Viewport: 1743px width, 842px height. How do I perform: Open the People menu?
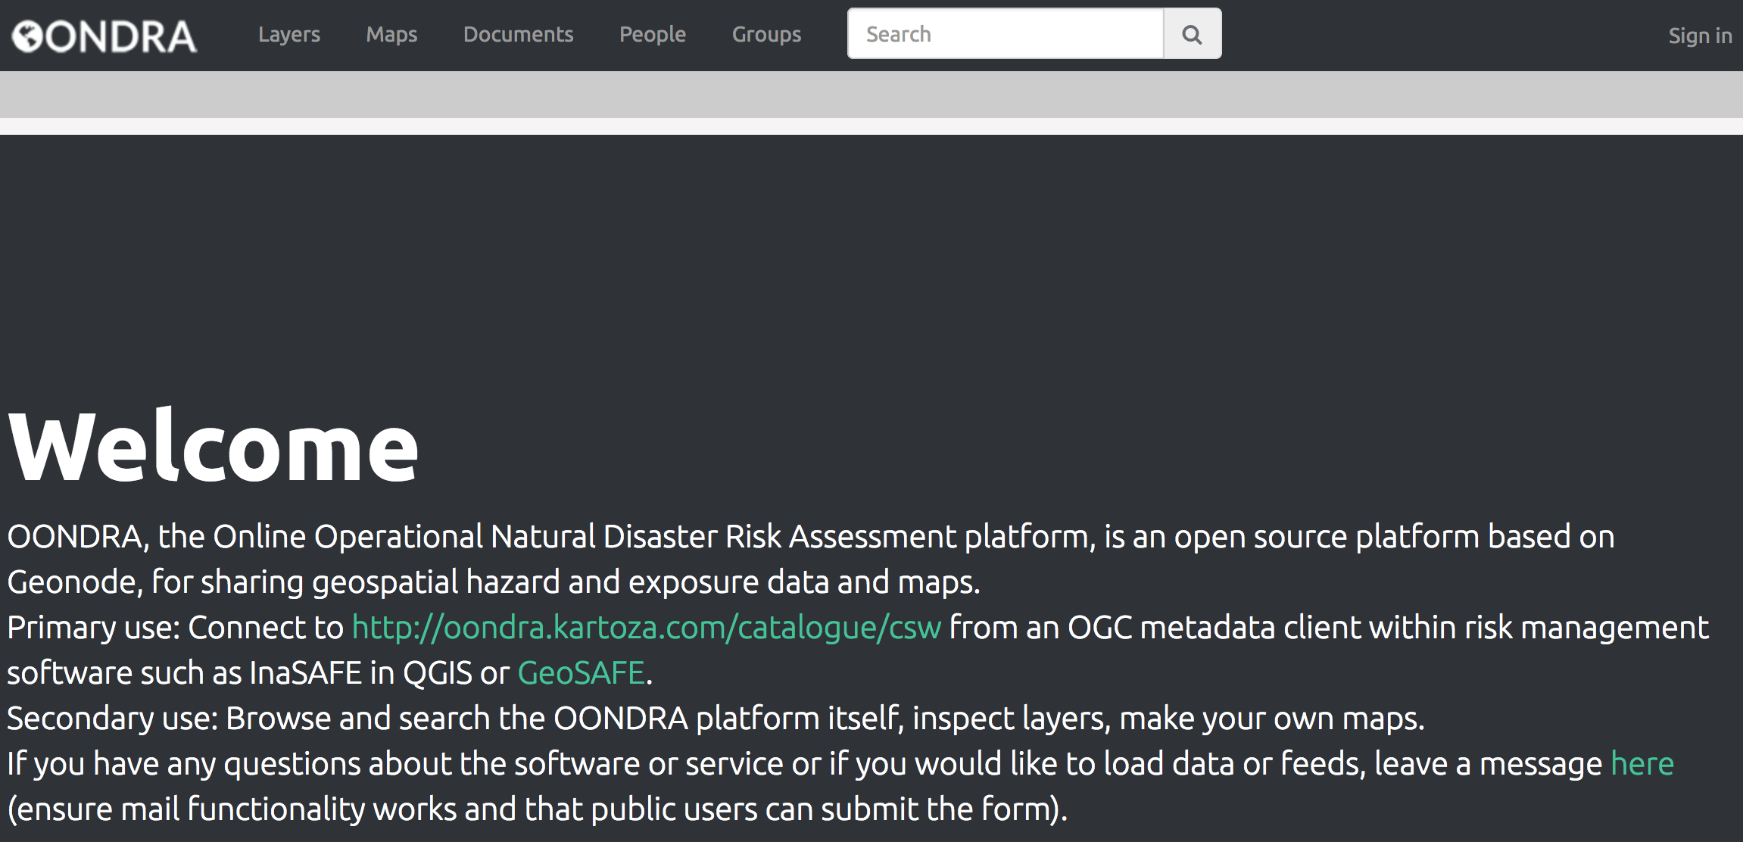click(653, 35)
